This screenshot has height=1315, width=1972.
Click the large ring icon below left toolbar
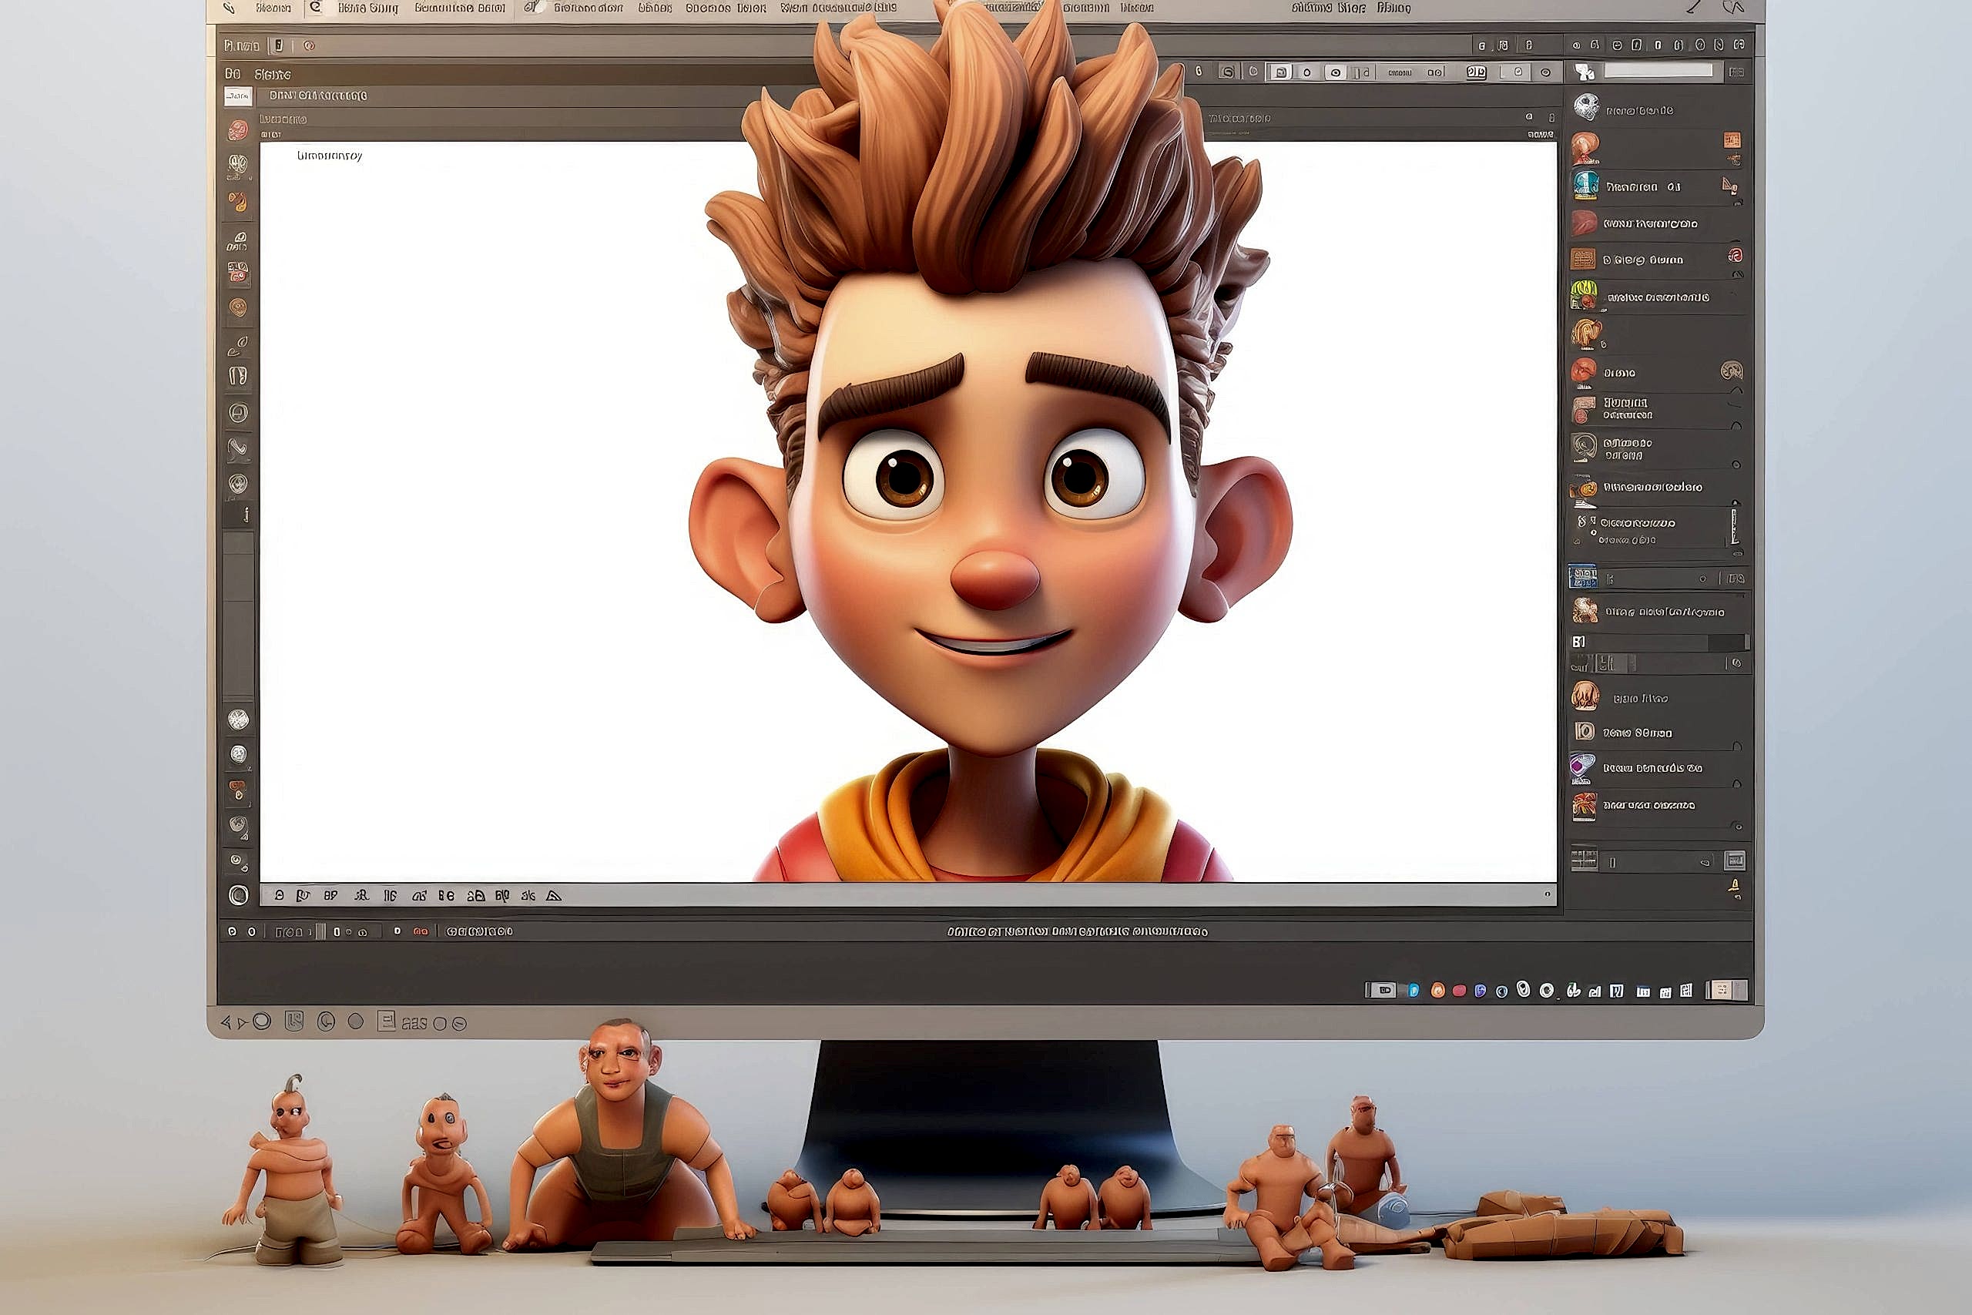tap(238, 895)
